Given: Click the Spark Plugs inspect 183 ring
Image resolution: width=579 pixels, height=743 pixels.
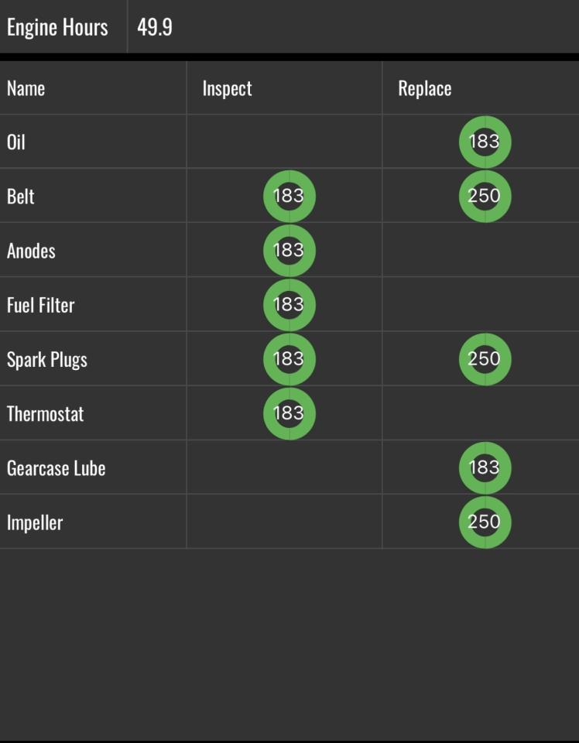Looking at the screenshot, I should pyautogui.click(x=289, y=359).
